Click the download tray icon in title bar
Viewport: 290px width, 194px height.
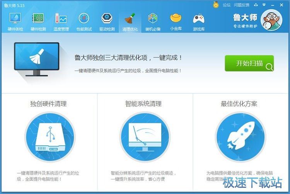tap(256, 5)
